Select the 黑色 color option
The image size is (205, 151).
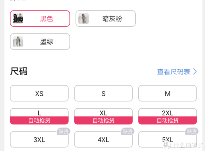pos(40,18)
